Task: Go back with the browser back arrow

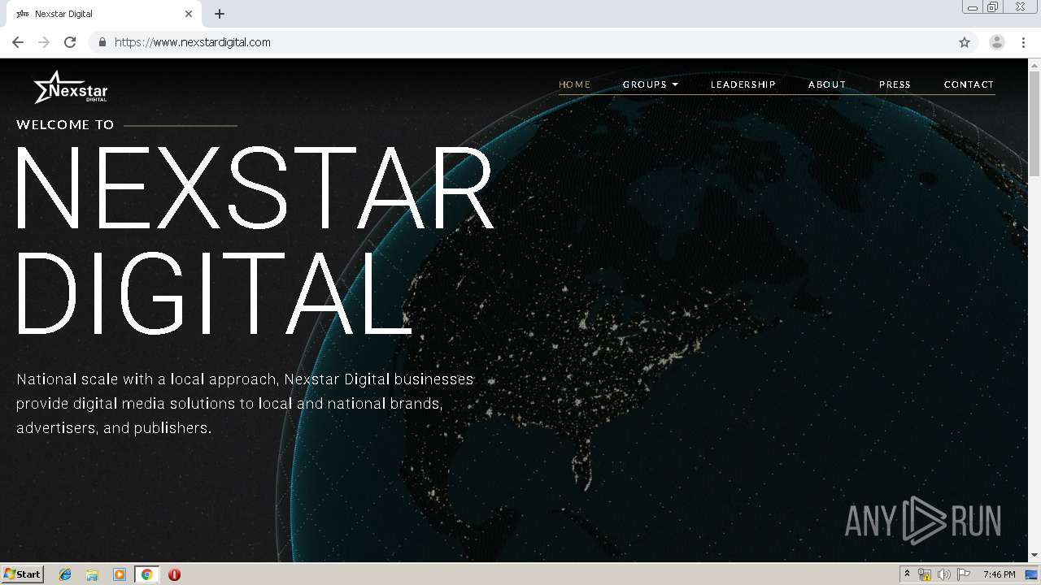Action: click(18, 42)
